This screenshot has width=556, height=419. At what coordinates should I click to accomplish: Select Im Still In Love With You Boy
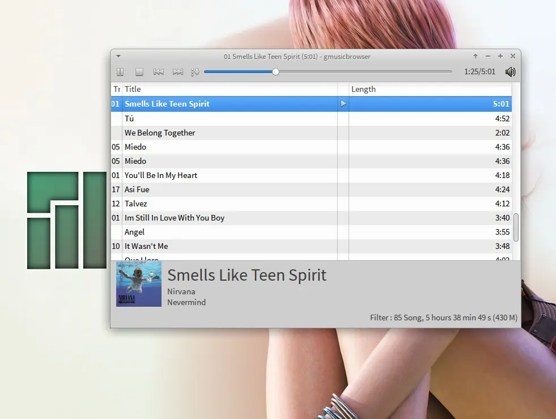click(x=311, y=218)
